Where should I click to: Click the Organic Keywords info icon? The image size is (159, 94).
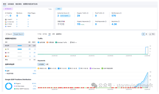[90, 22]
